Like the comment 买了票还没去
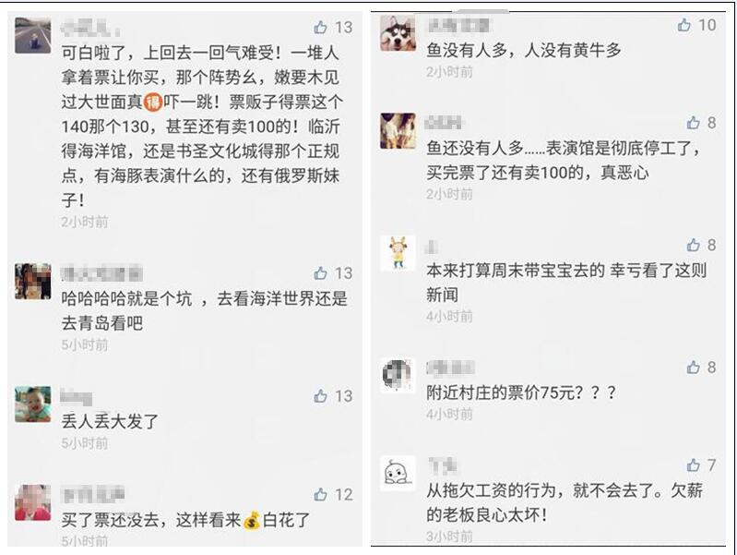 [x=321, y=494]
